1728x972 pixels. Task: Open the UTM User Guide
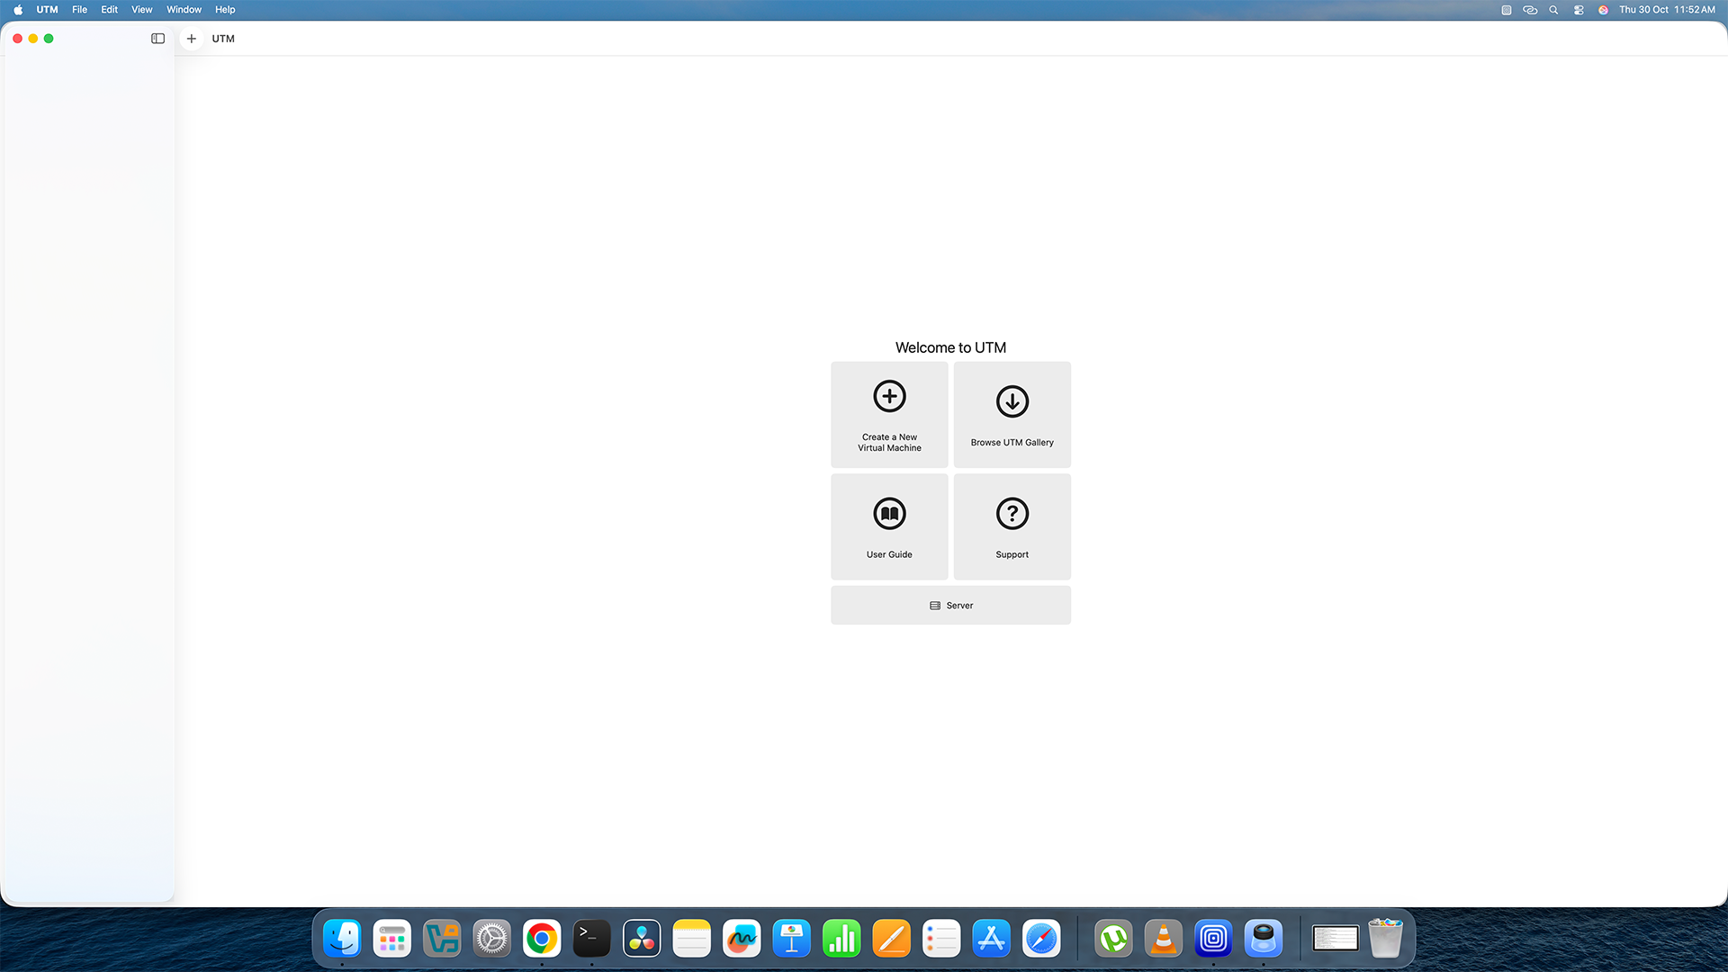[x=889, y=526]
